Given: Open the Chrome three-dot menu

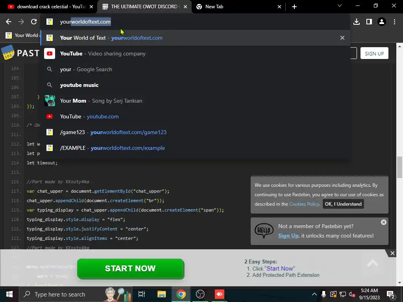Looking at the screenshot, I should [394, 22].
